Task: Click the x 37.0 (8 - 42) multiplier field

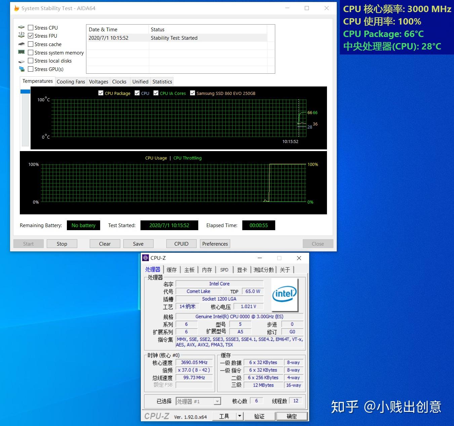Action: pos(194,370)
